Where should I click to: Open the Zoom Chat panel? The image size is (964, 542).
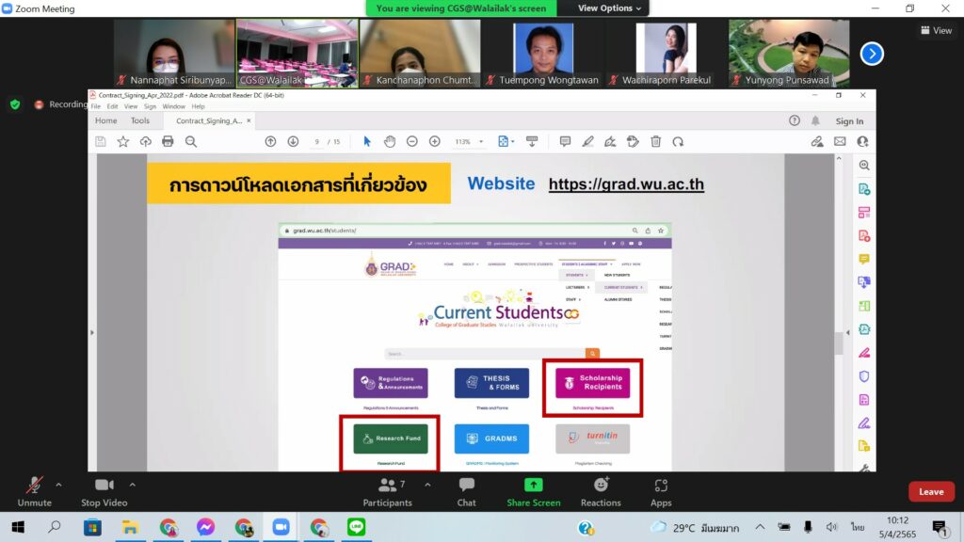(467, 491)
